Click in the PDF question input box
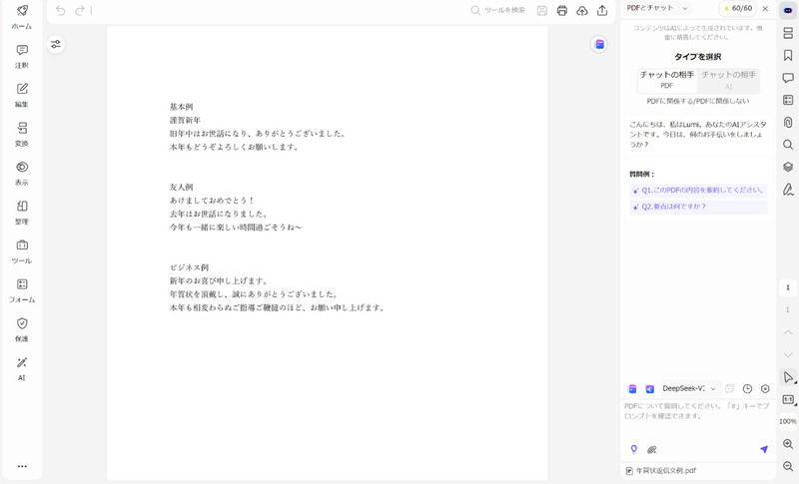The image size is (799, 484). tap(697, 414)
